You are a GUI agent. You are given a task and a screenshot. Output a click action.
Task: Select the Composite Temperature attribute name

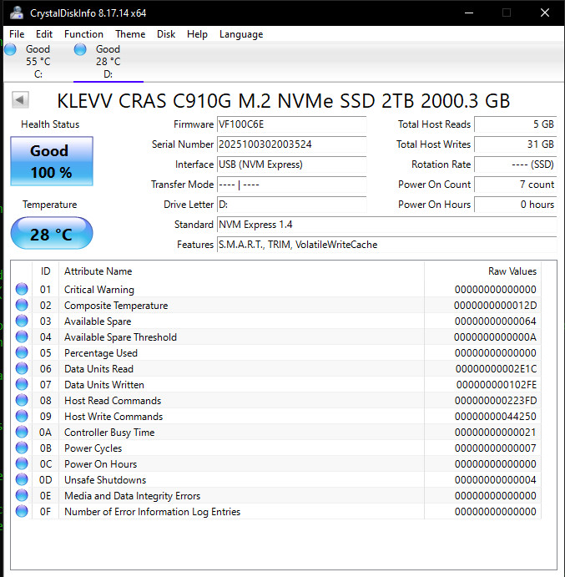[116, 306]
